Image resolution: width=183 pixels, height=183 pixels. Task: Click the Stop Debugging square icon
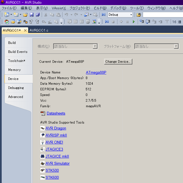point(113,22)
